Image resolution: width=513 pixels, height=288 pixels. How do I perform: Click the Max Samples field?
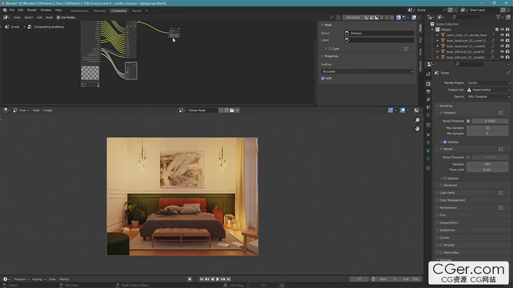point(487,127)
